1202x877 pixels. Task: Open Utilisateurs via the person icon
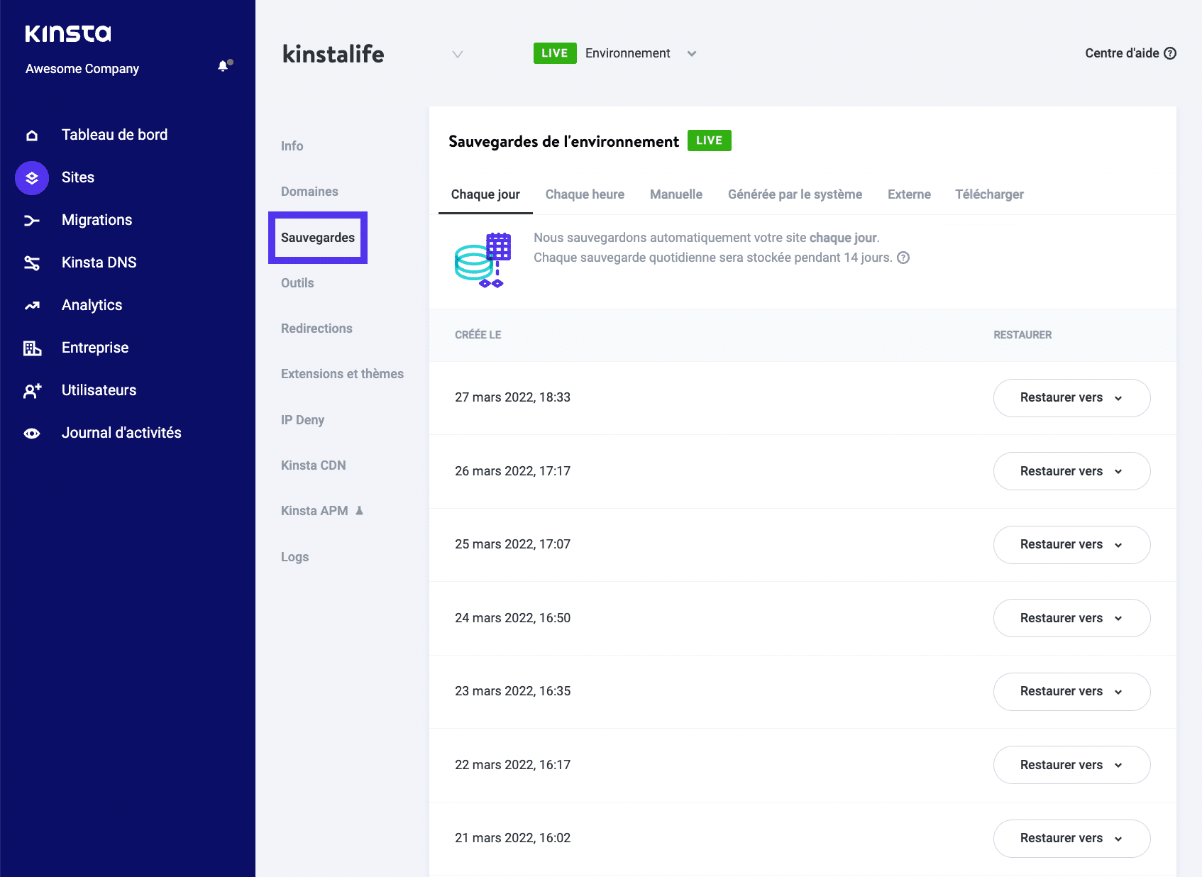pyautogui.click(x=32, y=390)
